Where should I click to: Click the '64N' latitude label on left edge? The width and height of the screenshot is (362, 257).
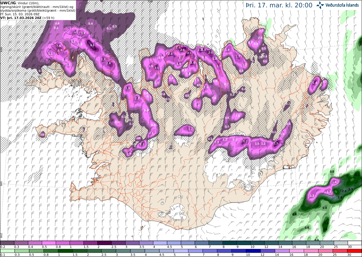[x=1, y=183]
